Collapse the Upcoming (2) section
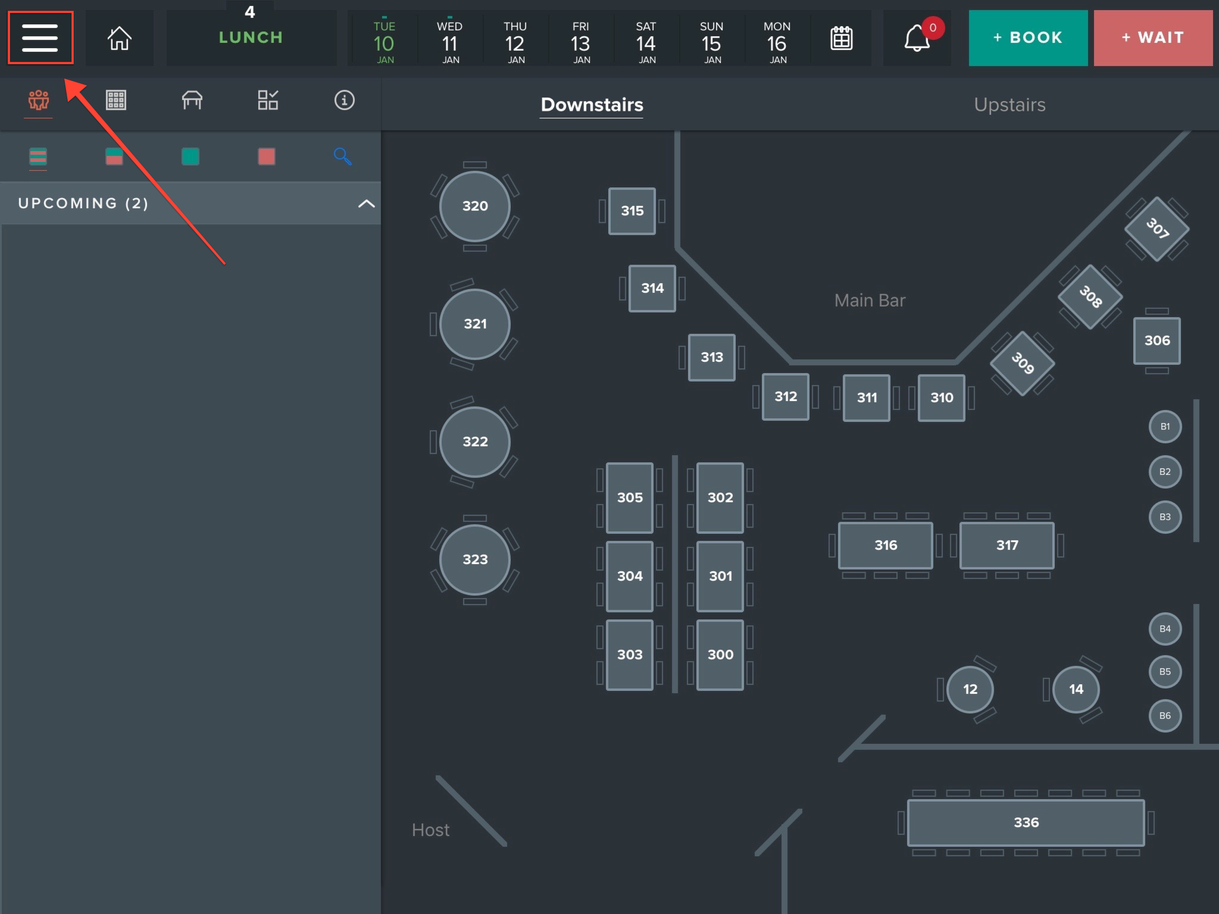This screenshot has width=1219, height=914. (366, 204)
